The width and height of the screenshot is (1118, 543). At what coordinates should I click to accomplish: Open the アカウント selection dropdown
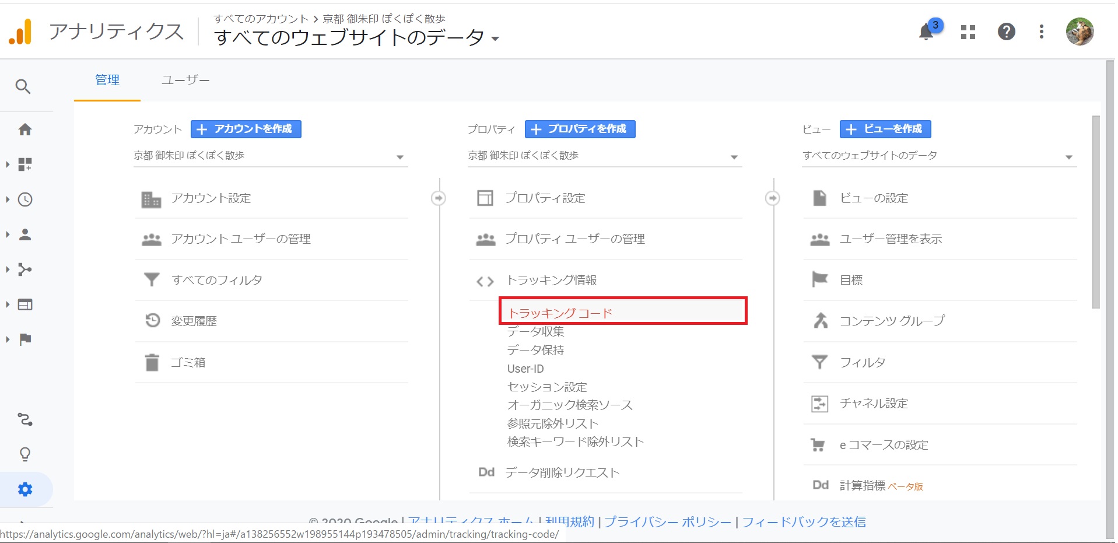click(x=271, y=156)
